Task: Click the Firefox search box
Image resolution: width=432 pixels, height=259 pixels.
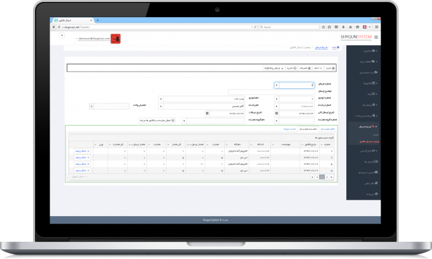Action: pos(288,28)
